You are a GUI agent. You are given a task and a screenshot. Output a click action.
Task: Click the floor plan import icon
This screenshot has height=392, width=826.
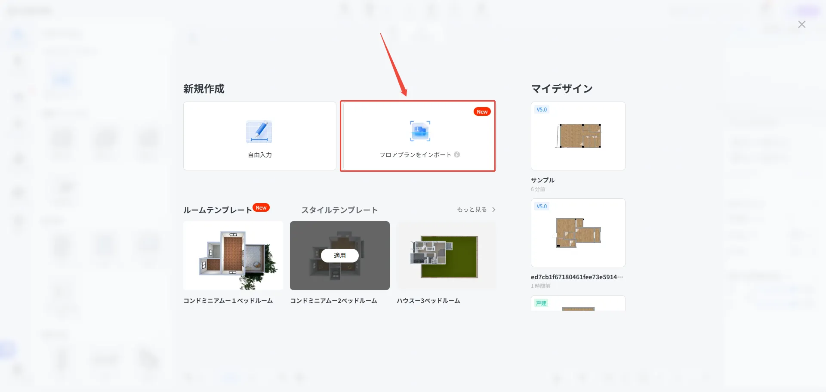pyautogui.click(x=420, y=131)
